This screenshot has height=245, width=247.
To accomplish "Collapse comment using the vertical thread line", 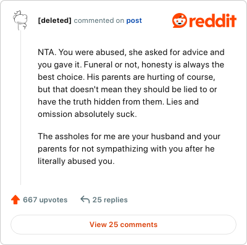I will click(x=20, y=107).
